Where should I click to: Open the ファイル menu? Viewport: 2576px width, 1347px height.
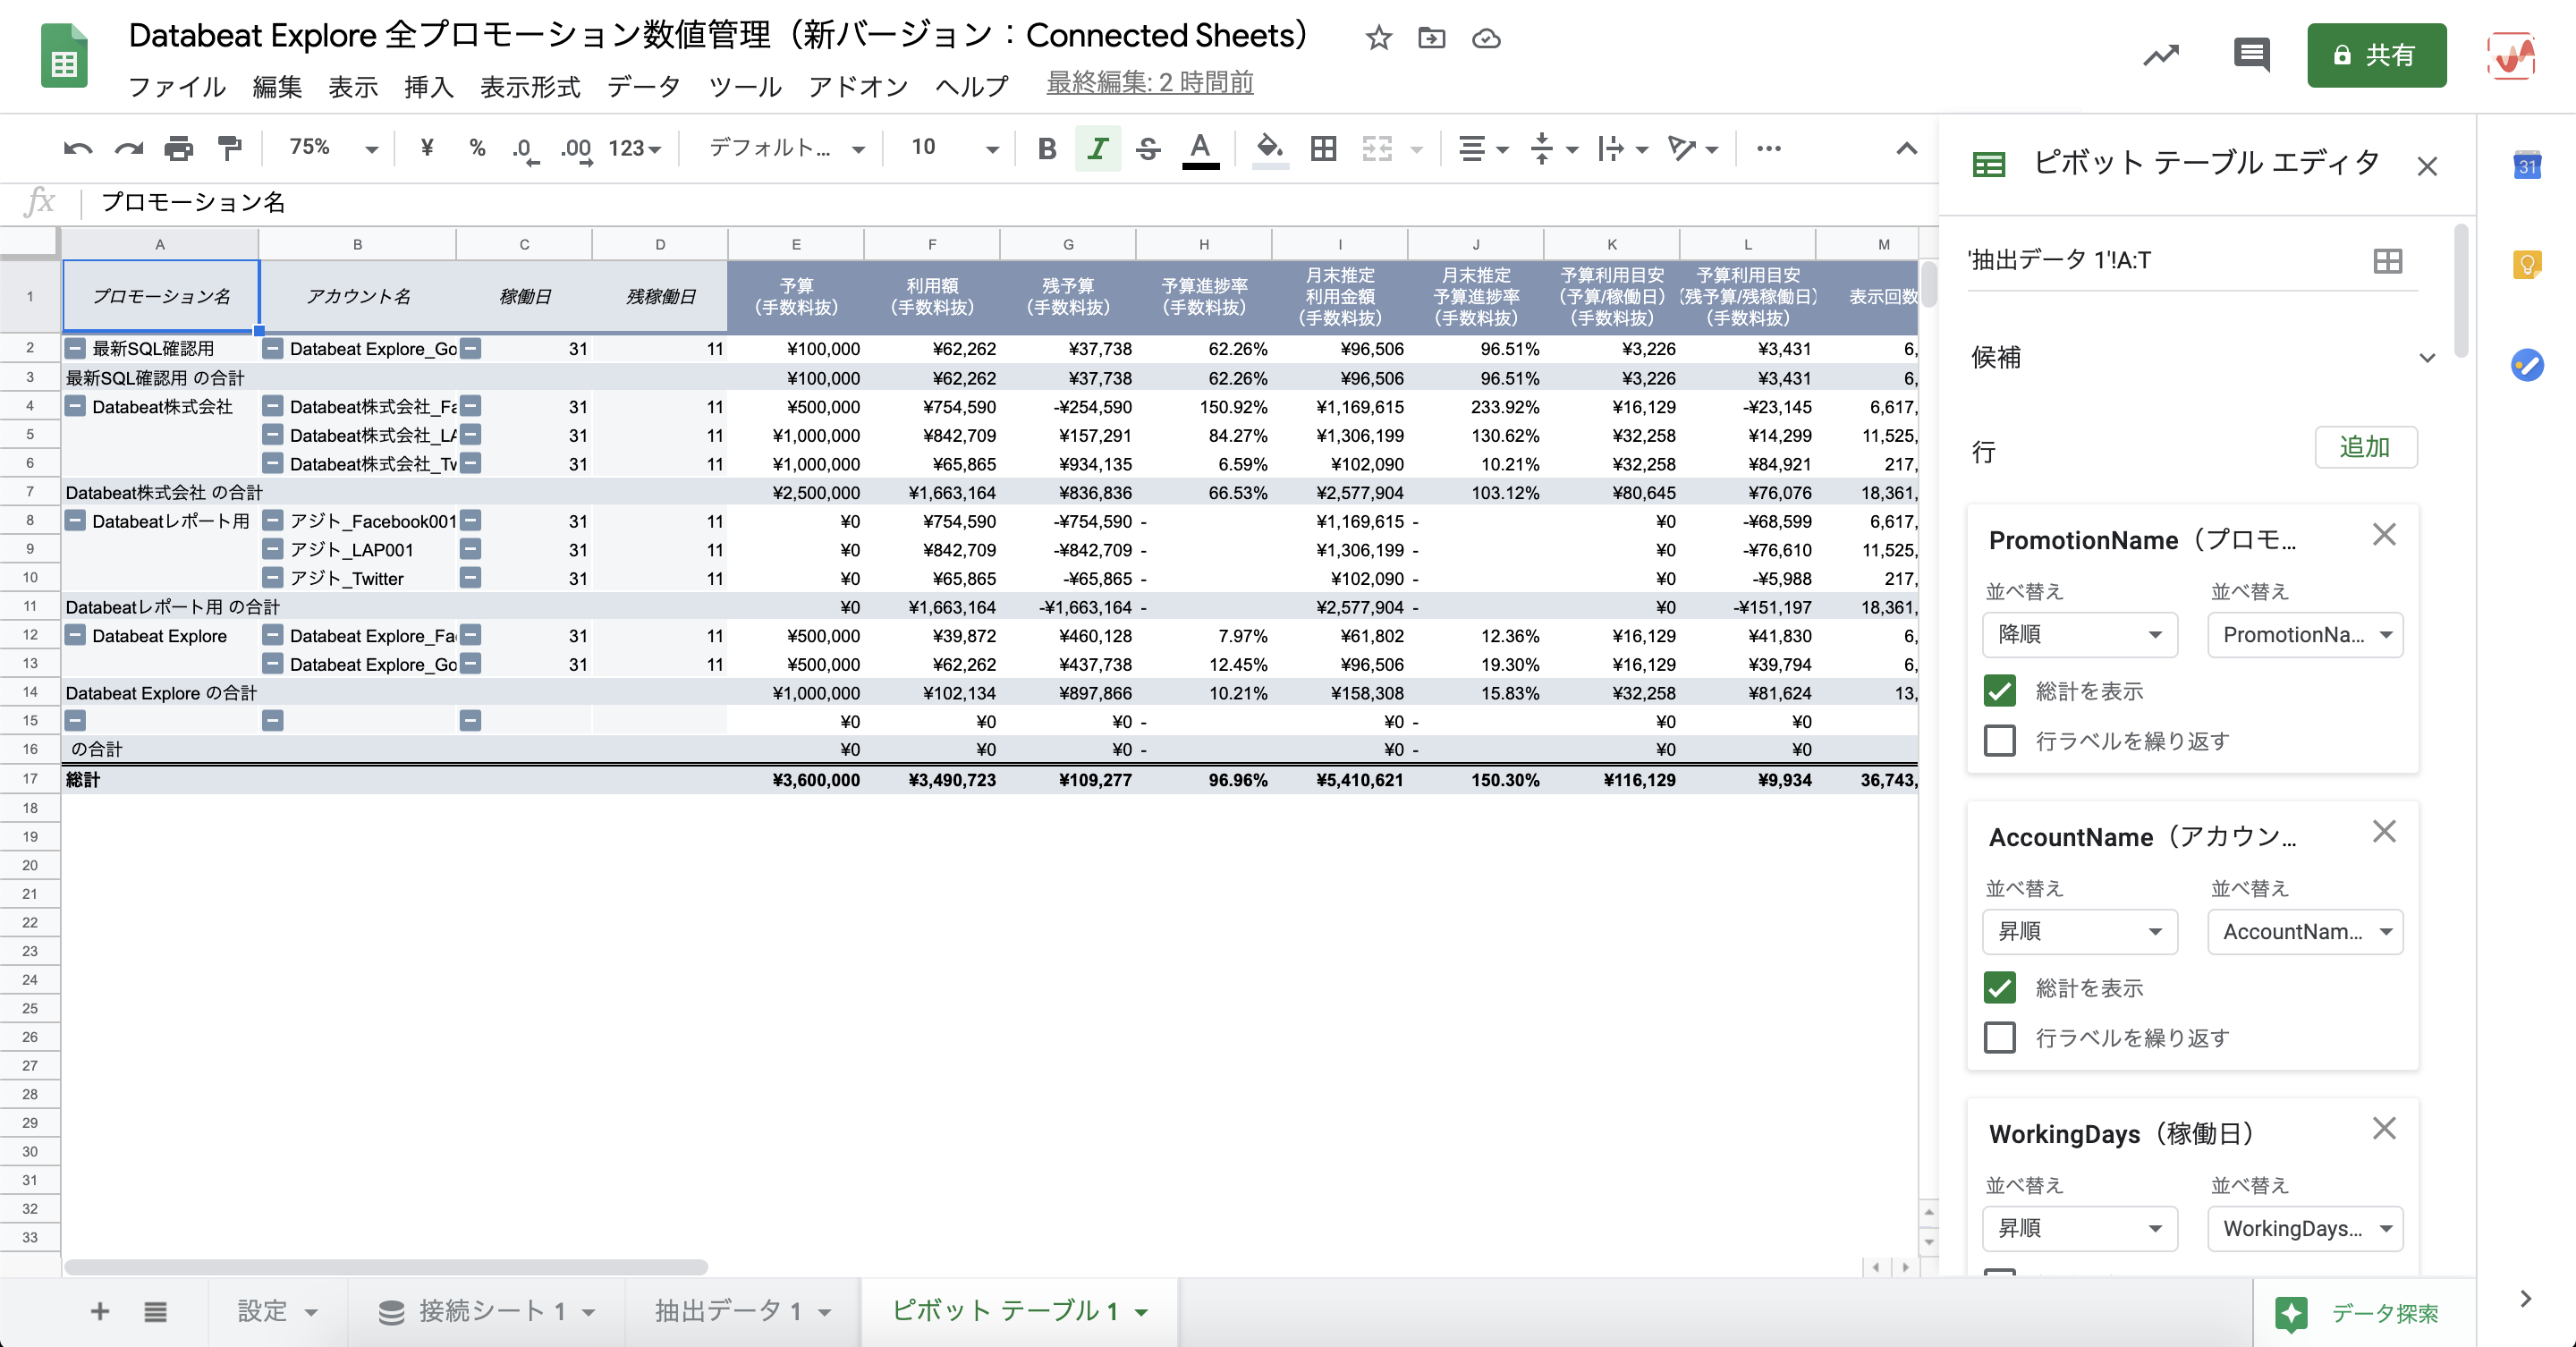[177, 86]
